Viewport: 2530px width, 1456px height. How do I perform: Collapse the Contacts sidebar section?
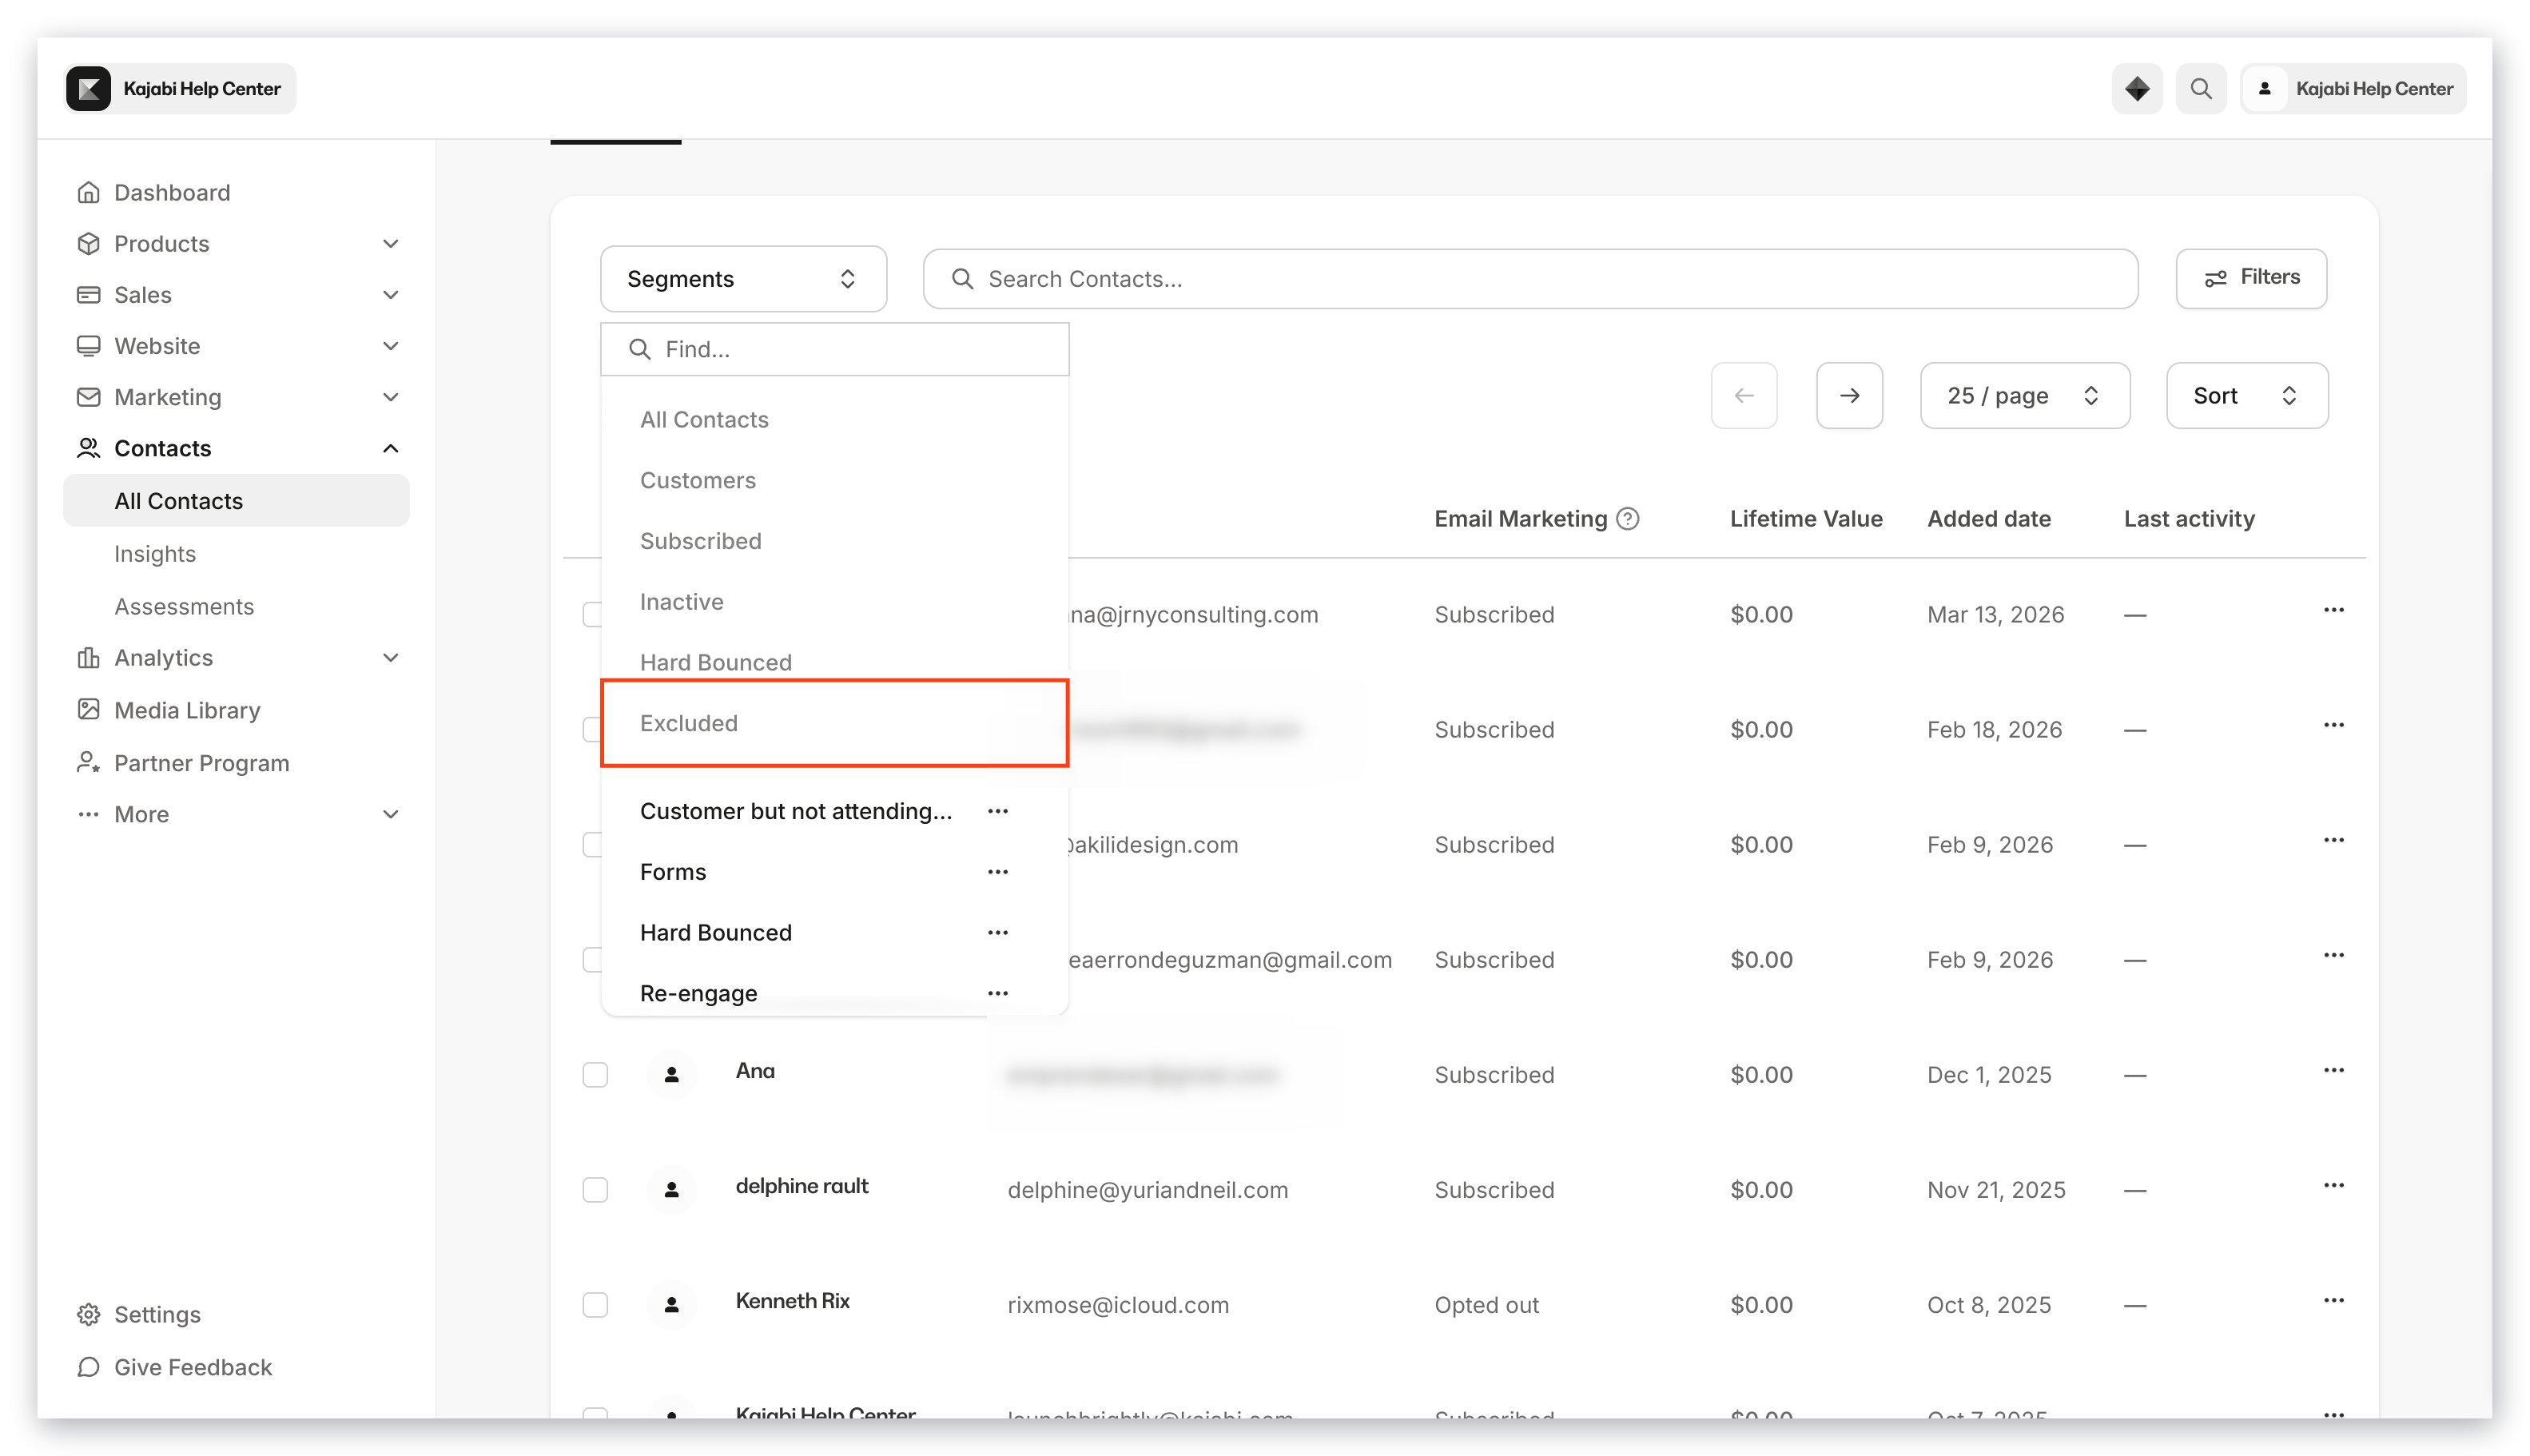coord(390,448)
